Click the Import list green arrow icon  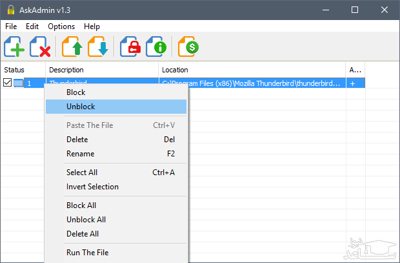pos(73,47)
